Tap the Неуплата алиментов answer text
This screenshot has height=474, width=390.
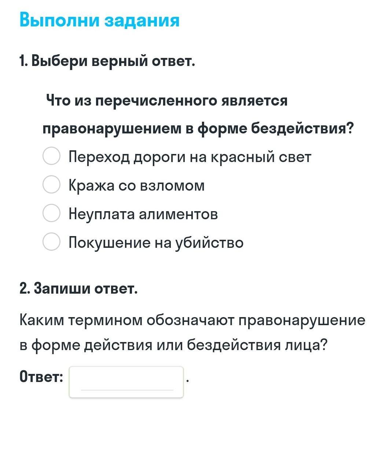143,214
